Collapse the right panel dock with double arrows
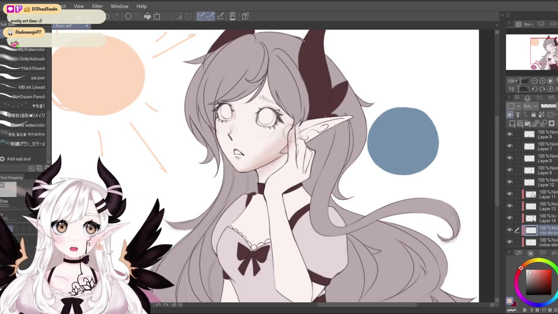The height and width of the screenshot is (314, 558). [x=502, y=15]
